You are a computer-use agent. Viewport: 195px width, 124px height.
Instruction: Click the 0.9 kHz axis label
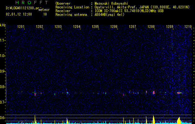coord(2,71)
